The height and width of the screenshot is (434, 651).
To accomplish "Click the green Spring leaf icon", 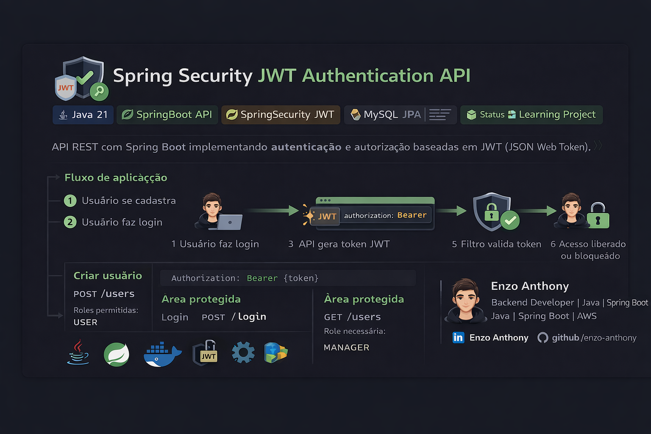I will click(x=117, y=354).
